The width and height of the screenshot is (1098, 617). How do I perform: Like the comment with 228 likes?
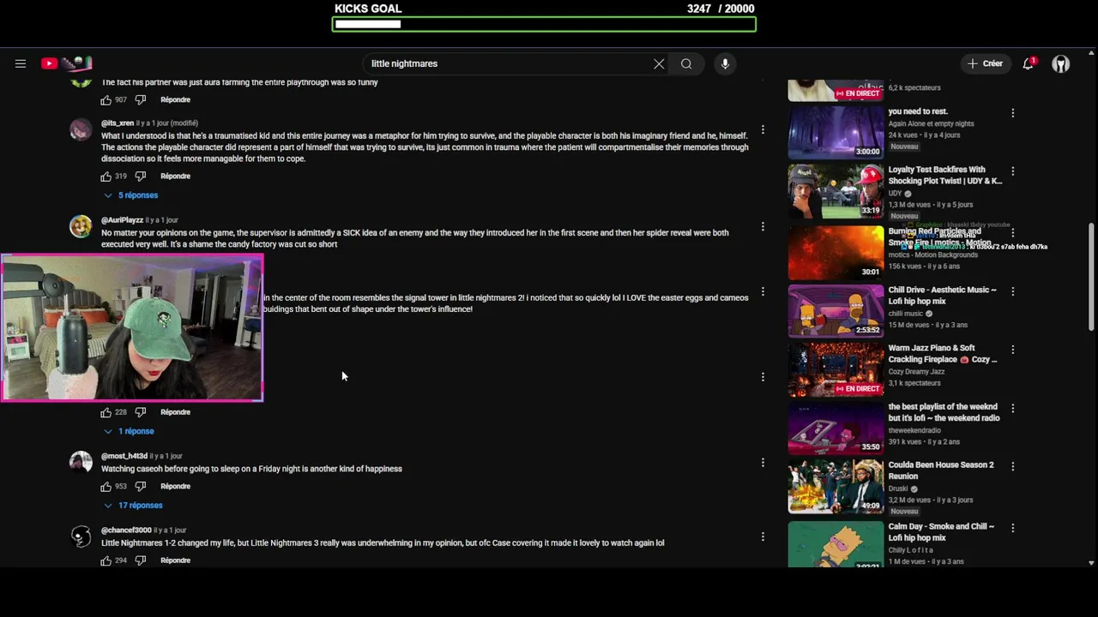[x=106, y=412]
